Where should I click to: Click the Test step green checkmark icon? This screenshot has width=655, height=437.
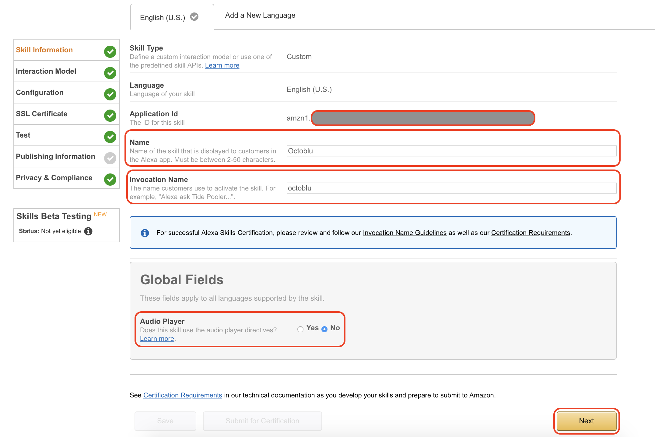click(x=110, y=137)
